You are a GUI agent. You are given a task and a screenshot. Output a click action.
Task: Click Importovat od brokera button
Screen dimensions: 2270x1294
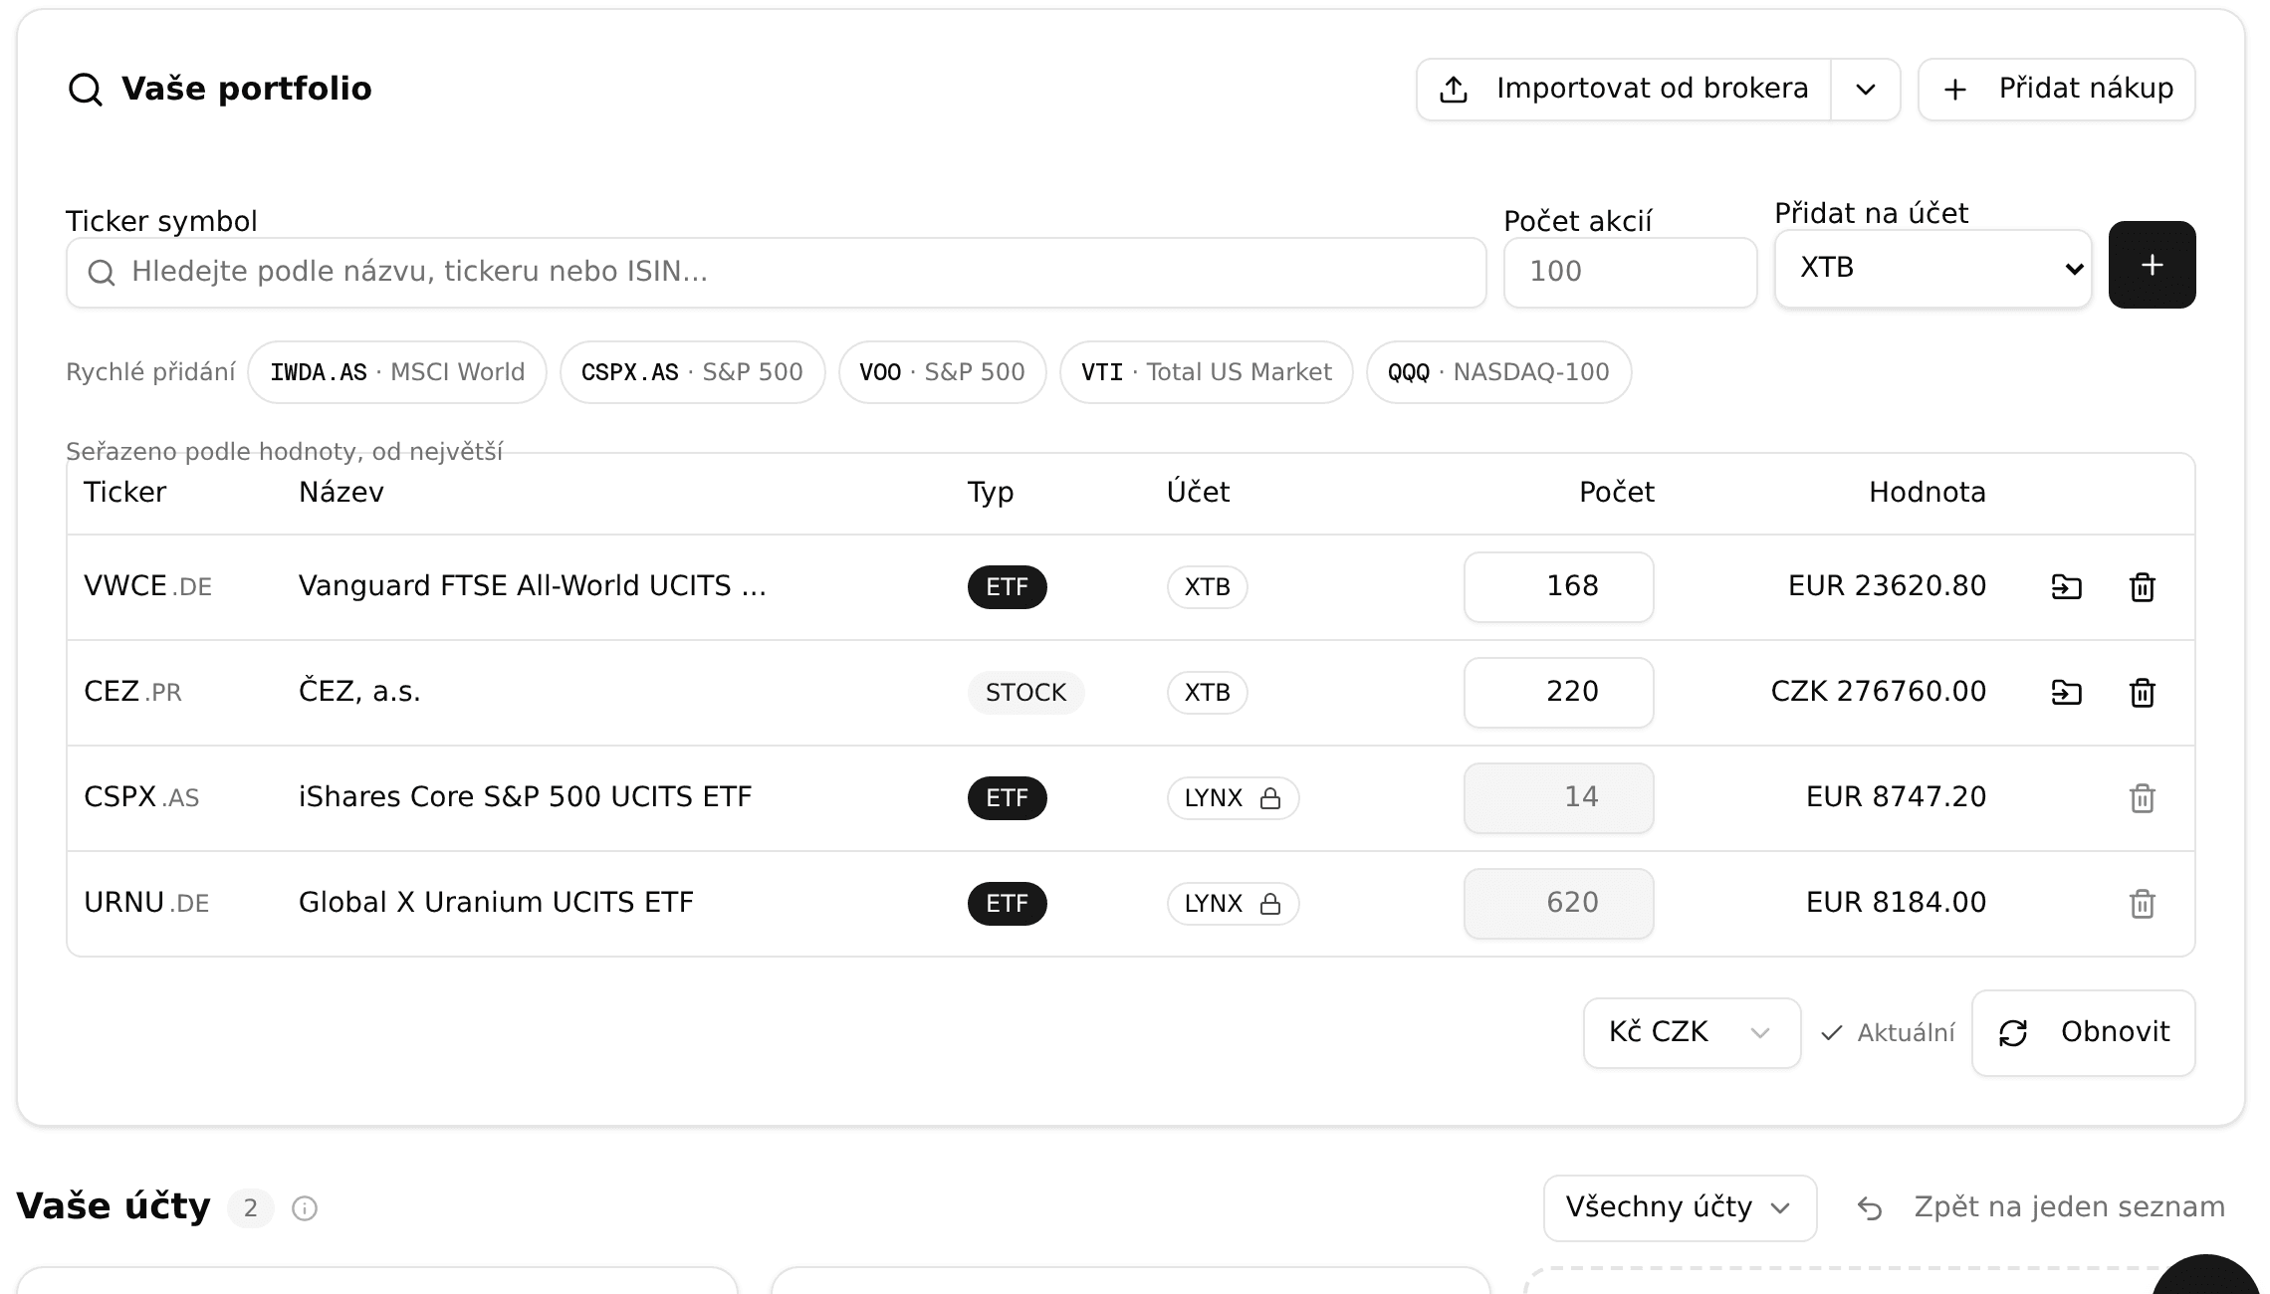coord(1624,90)
